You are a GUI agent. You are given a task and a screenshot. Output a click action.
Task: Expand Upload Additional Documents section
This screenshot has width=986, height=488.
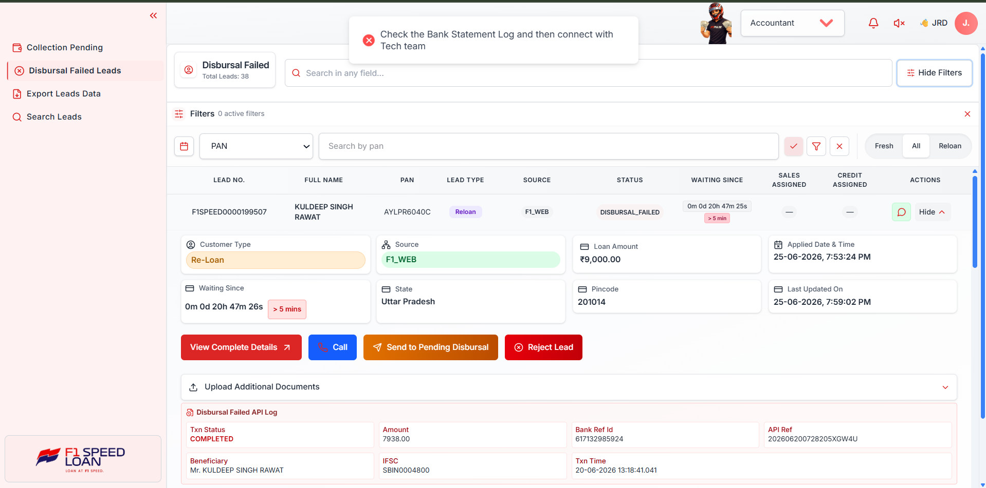click(569, 387)
